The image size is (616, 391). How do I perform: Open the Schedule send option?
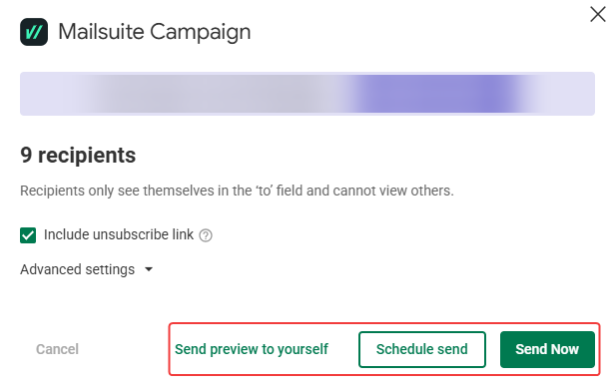pyautogui.click(x=422, y=349)
